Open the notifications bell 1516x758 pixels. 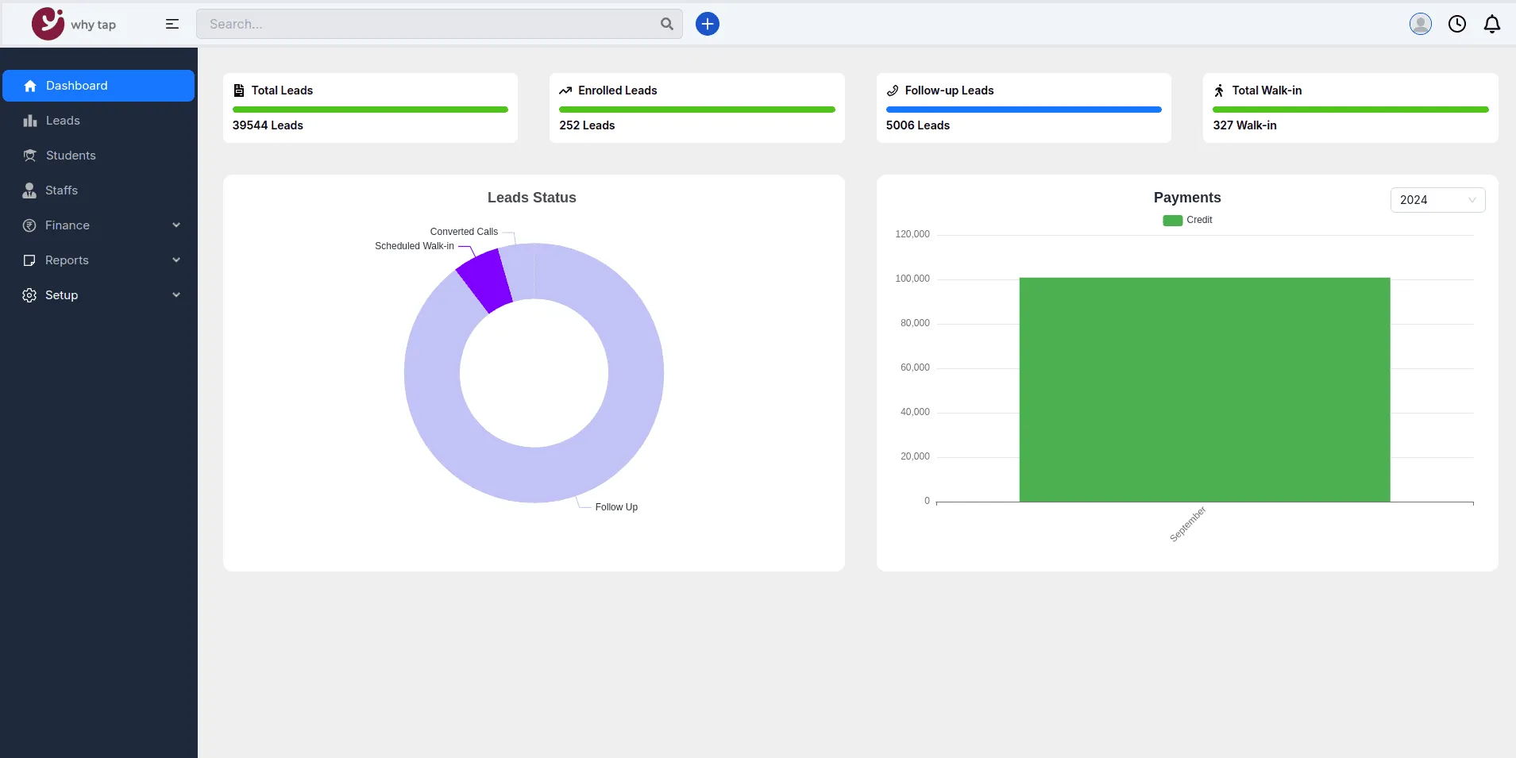point(1492,24)
